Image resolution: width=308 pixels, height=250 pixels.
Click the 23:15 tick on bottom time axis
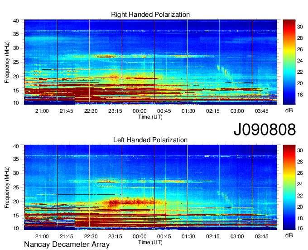(115, 236)
